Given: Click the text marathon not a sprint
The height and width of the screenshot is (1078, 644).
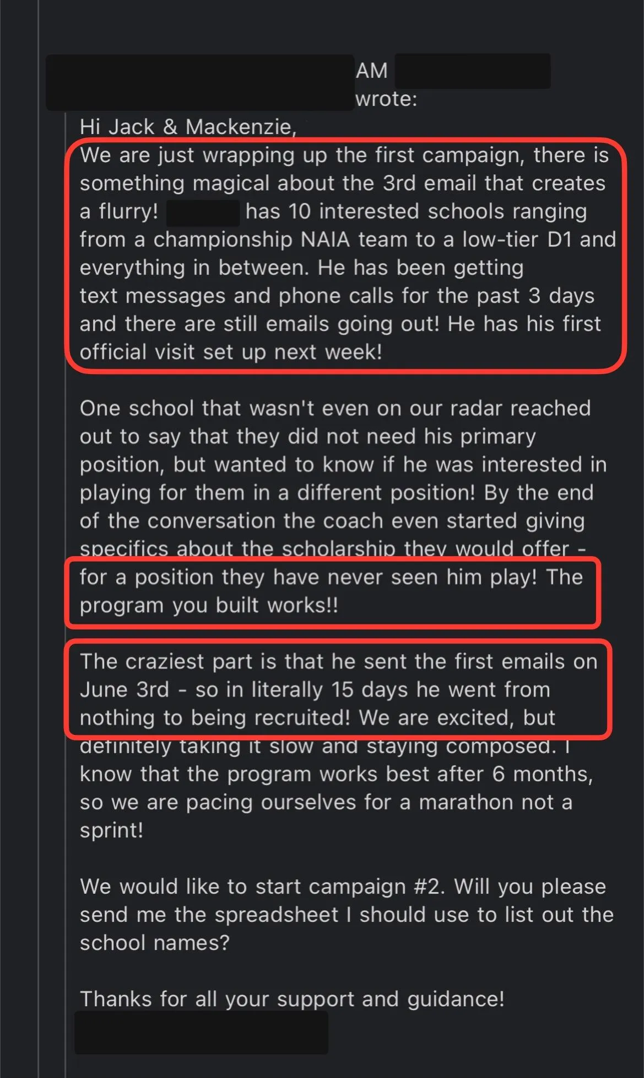Looking at the screenshot, I should click(x=326, y=816).
